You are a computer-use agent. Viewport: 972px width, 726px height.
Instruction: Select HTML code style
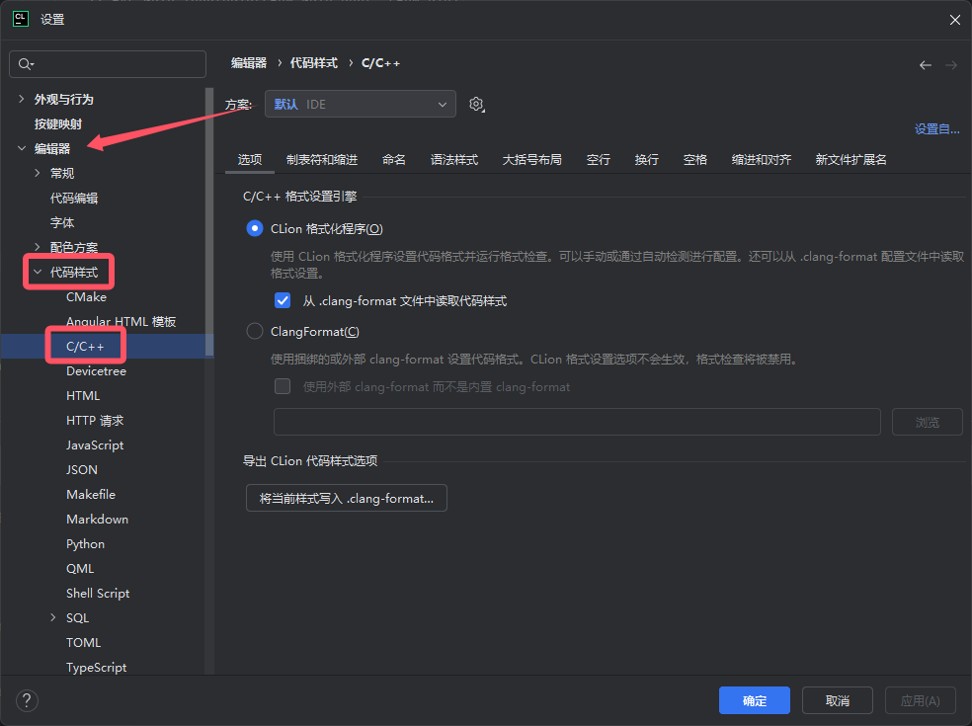(x=83, y=395)
